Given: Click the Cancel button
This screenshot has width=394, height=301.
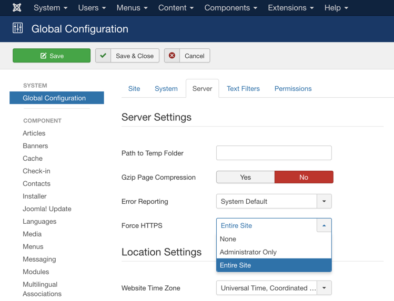Looking at the screenshot, I should click(x=187, y=56).
